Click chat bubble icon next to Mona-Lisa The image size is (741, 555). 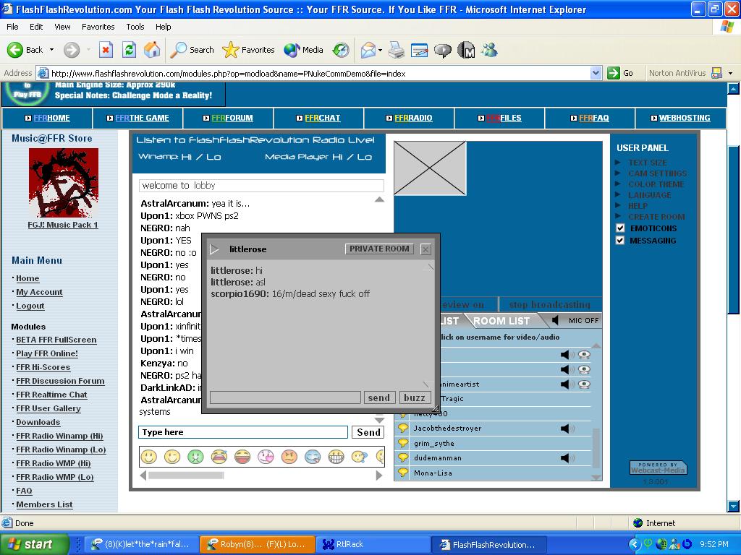pyautogui.click(x=402, y=473)
